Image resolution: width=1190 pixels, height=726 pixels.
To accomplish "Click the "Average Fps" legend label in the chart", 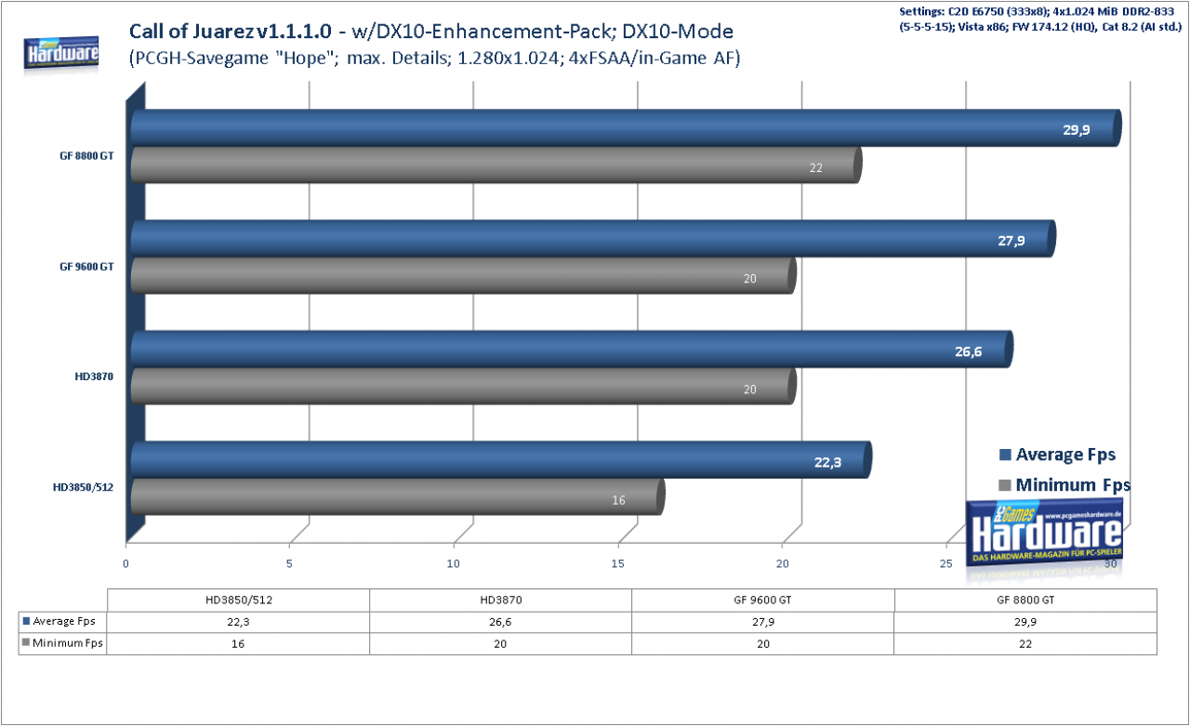I will point(1065,455).
